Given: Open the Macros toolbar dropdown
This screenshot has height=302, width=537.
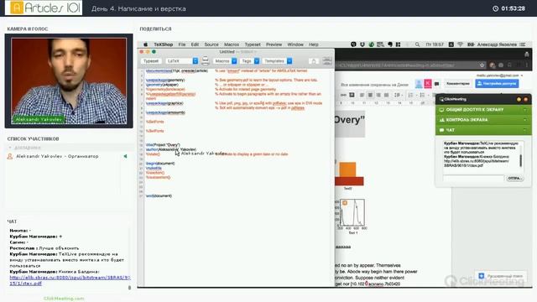Looking at the screenshot, I should [225, 61].
